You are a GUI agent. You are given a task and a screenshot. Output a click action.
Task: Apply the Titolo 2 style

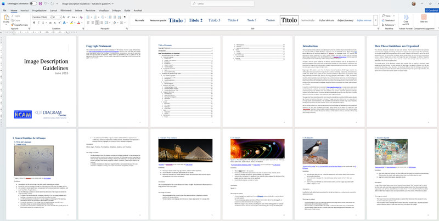(x=195, y=20)
